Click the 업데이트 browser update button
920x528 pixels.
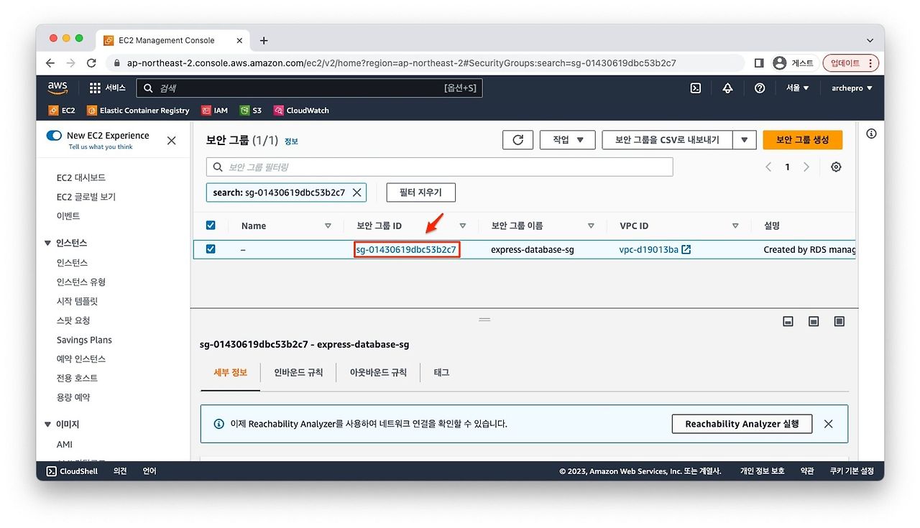tap(851, 63)
